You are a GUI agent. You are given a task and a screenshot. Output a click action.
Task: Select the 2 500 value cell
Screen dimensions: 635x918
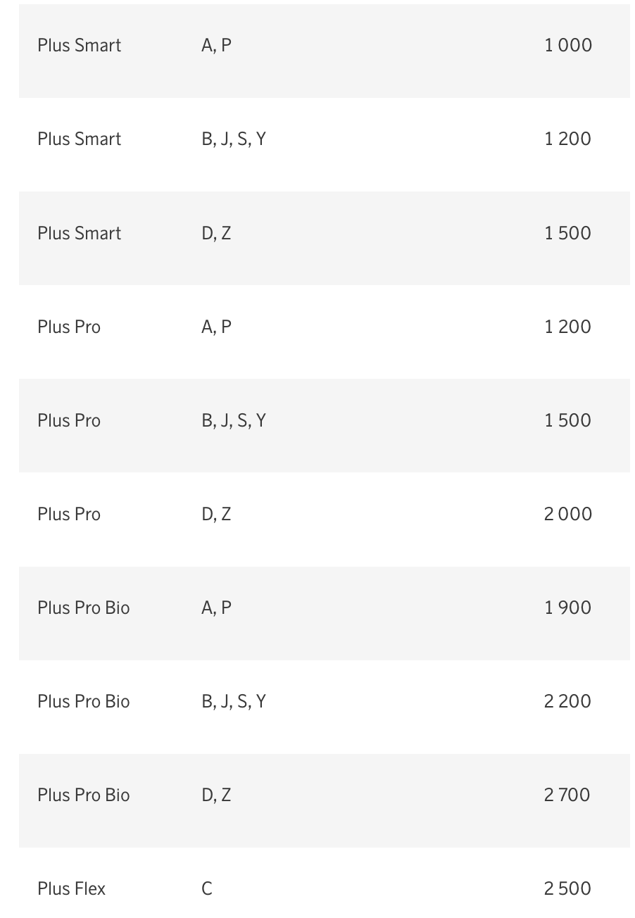(567, 888)
